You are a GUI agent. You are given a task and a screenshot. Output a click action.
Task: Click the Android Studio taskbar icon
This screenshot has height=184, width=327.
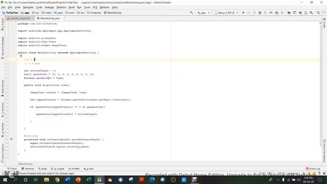pyautogui.click(x=100, y=179)
